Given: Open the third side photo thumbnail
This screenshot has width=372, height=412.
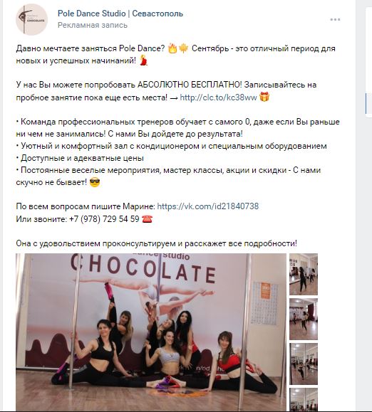Looking at the screenshot, I should (304, 364).
